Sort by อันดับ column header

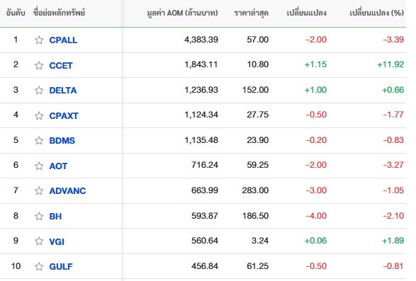tap(16, 13)
